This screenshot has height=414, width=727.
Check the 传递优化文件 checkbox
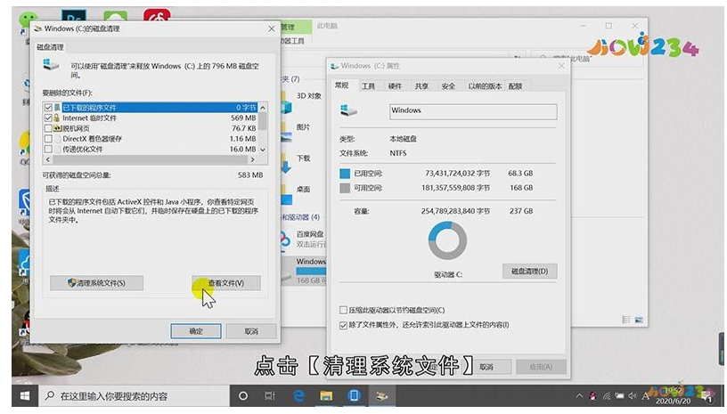[48, 149]
